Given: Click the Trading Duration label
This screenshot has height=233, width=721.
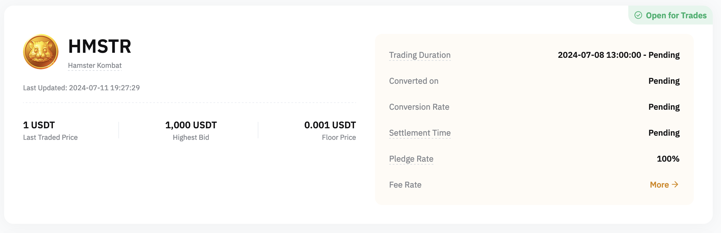Looking at the screenshot, I should [x=420, y=55].
